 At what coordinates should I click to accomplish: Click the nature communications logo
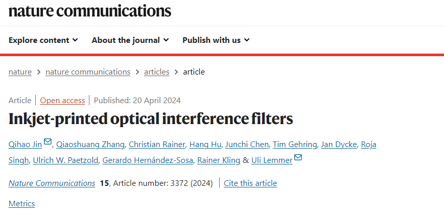pos(90,11)
